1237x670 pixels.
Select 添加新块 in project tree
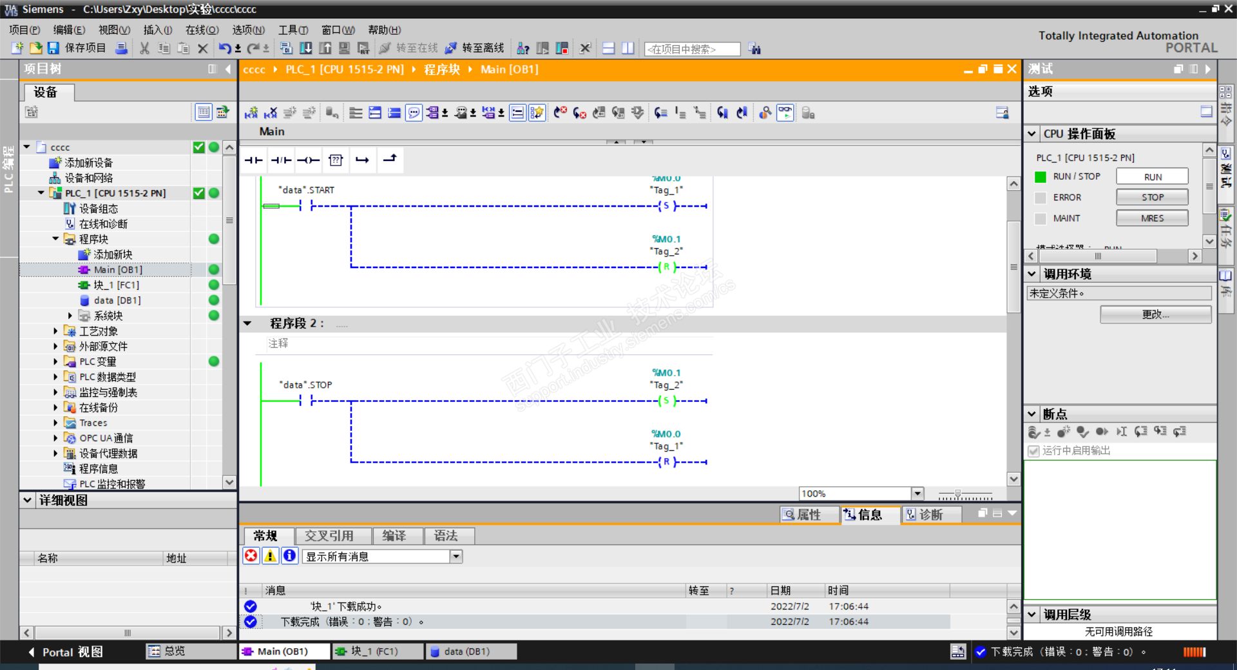[112, 254]
